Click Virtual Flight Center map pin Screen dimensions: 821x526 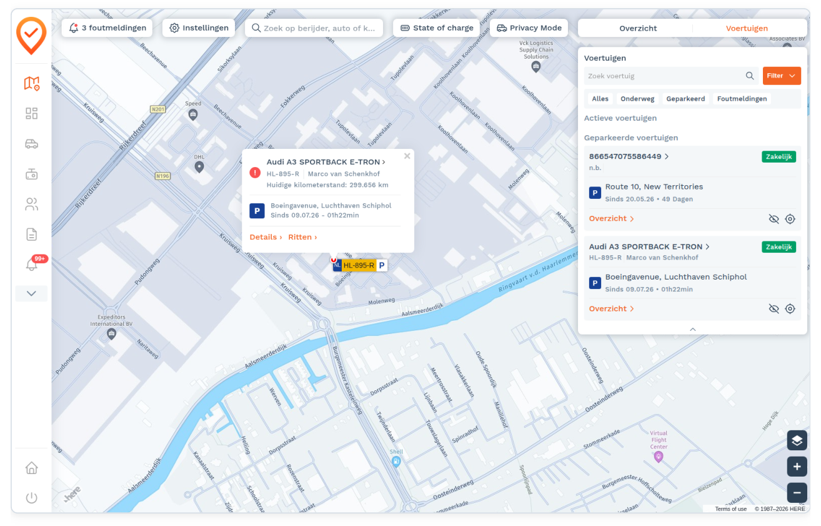coord(658,457)
